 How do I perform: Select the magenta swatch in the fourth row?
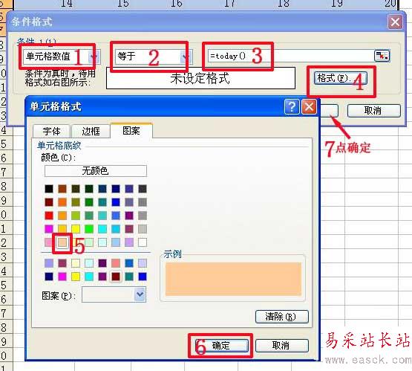coord(49,229)
